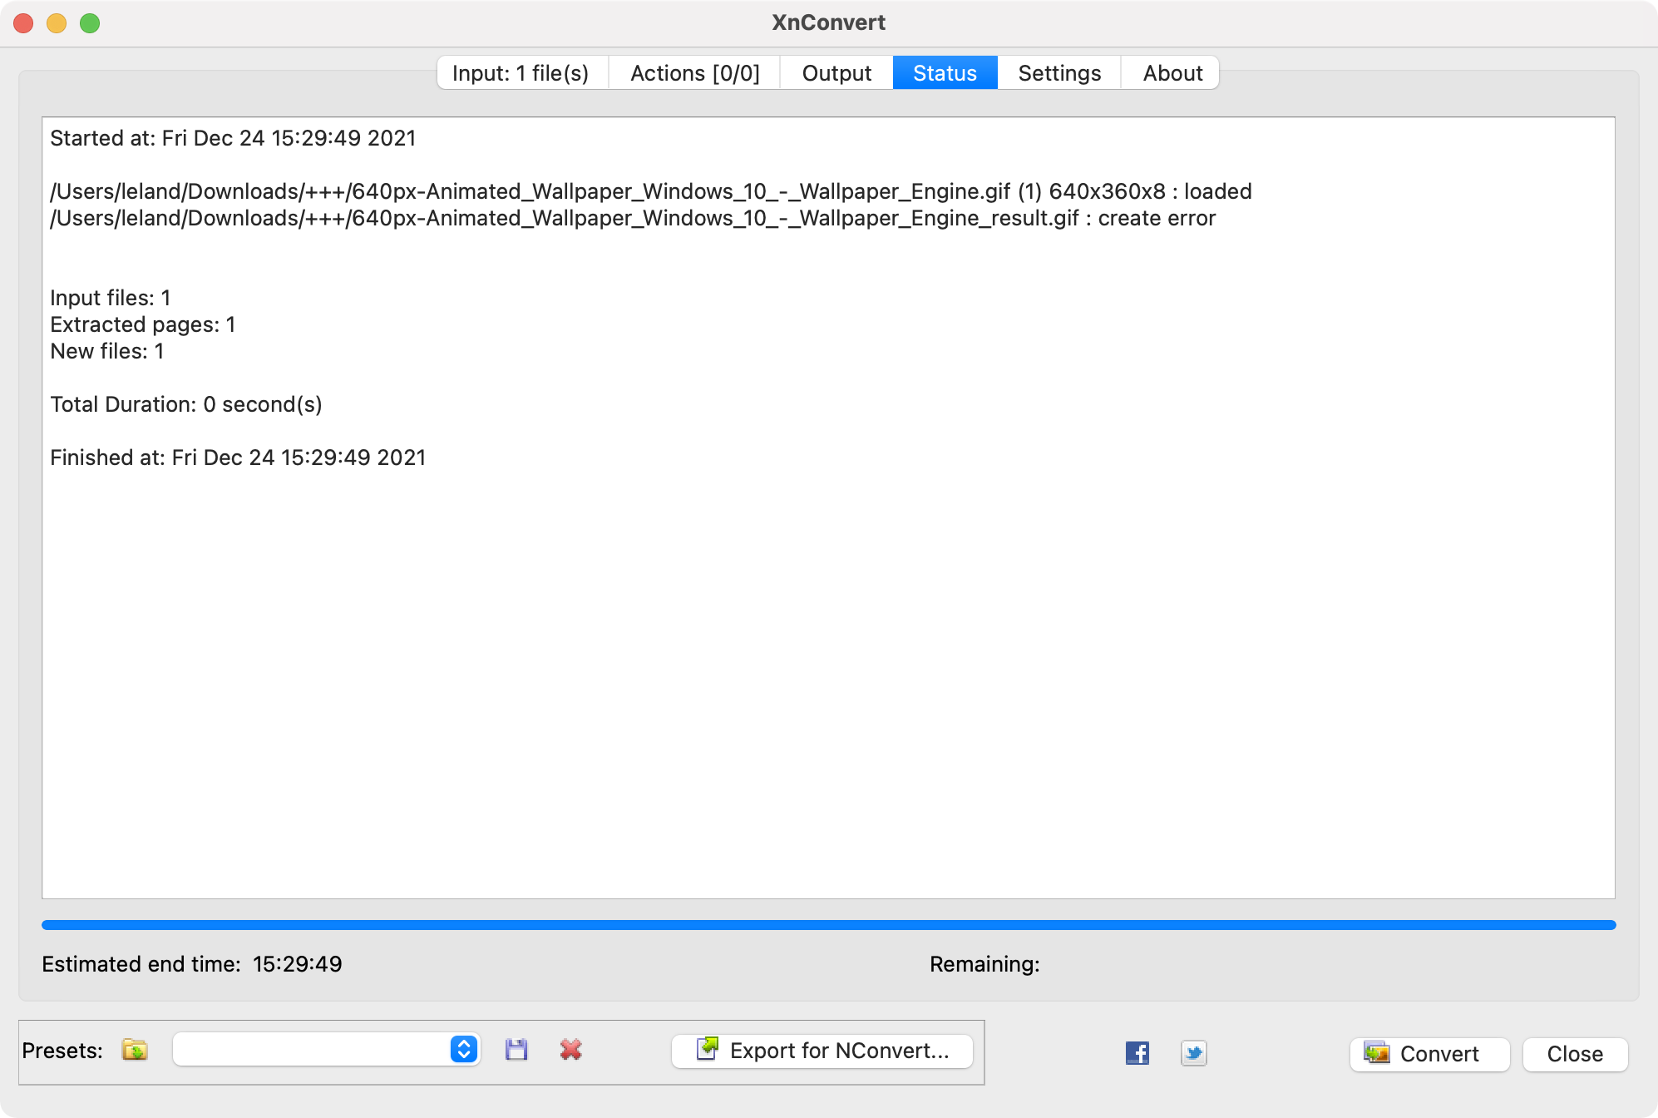Switch to the Input: 1 file(s) tab
The width and height of the screenshot is (1658, 1118).
521,73
